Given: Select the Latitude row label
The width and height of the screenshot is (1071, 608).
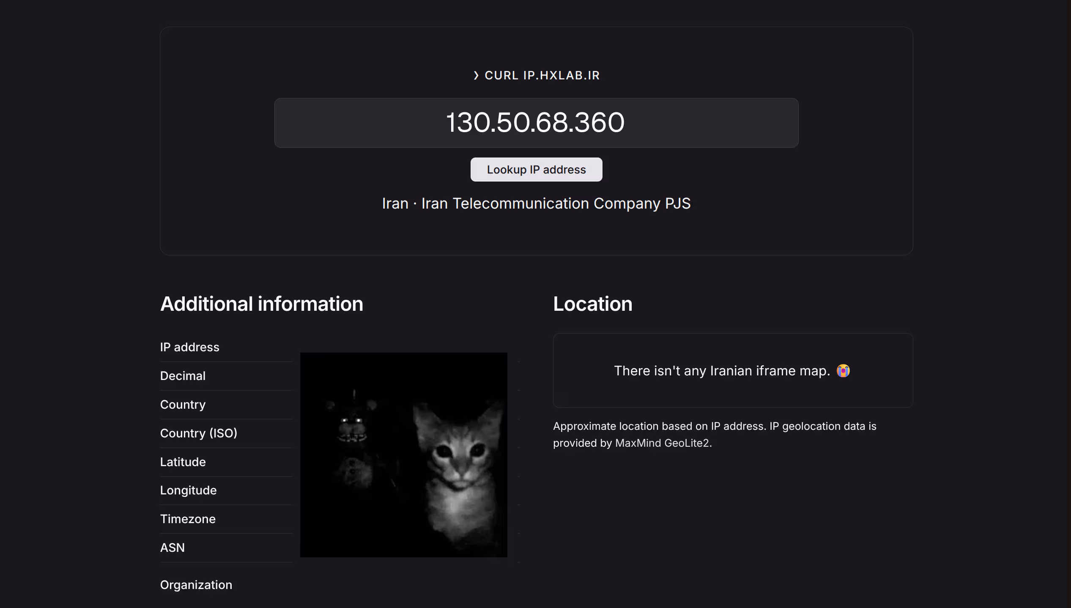Looking at the screenshot, I should coord(183,462).
